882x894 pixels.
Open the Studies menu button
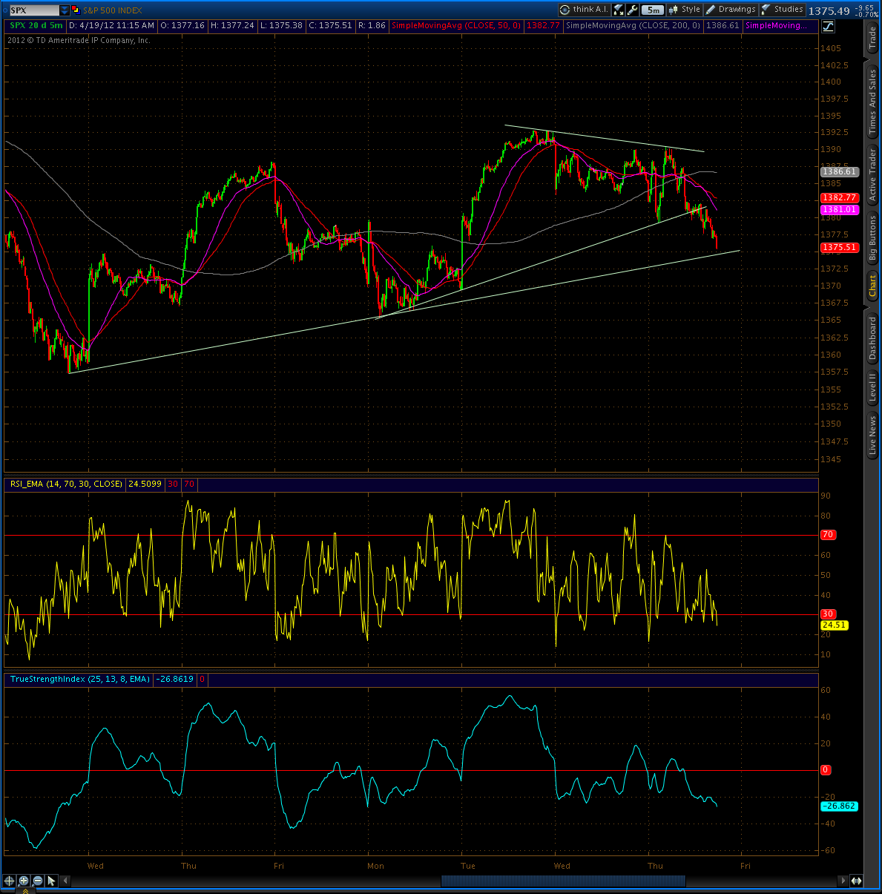click(783, 10)
